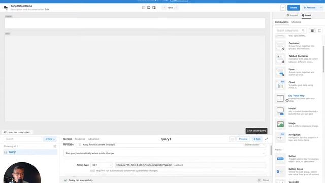Open the GET action type dropdown

click(x=102, y=165)
